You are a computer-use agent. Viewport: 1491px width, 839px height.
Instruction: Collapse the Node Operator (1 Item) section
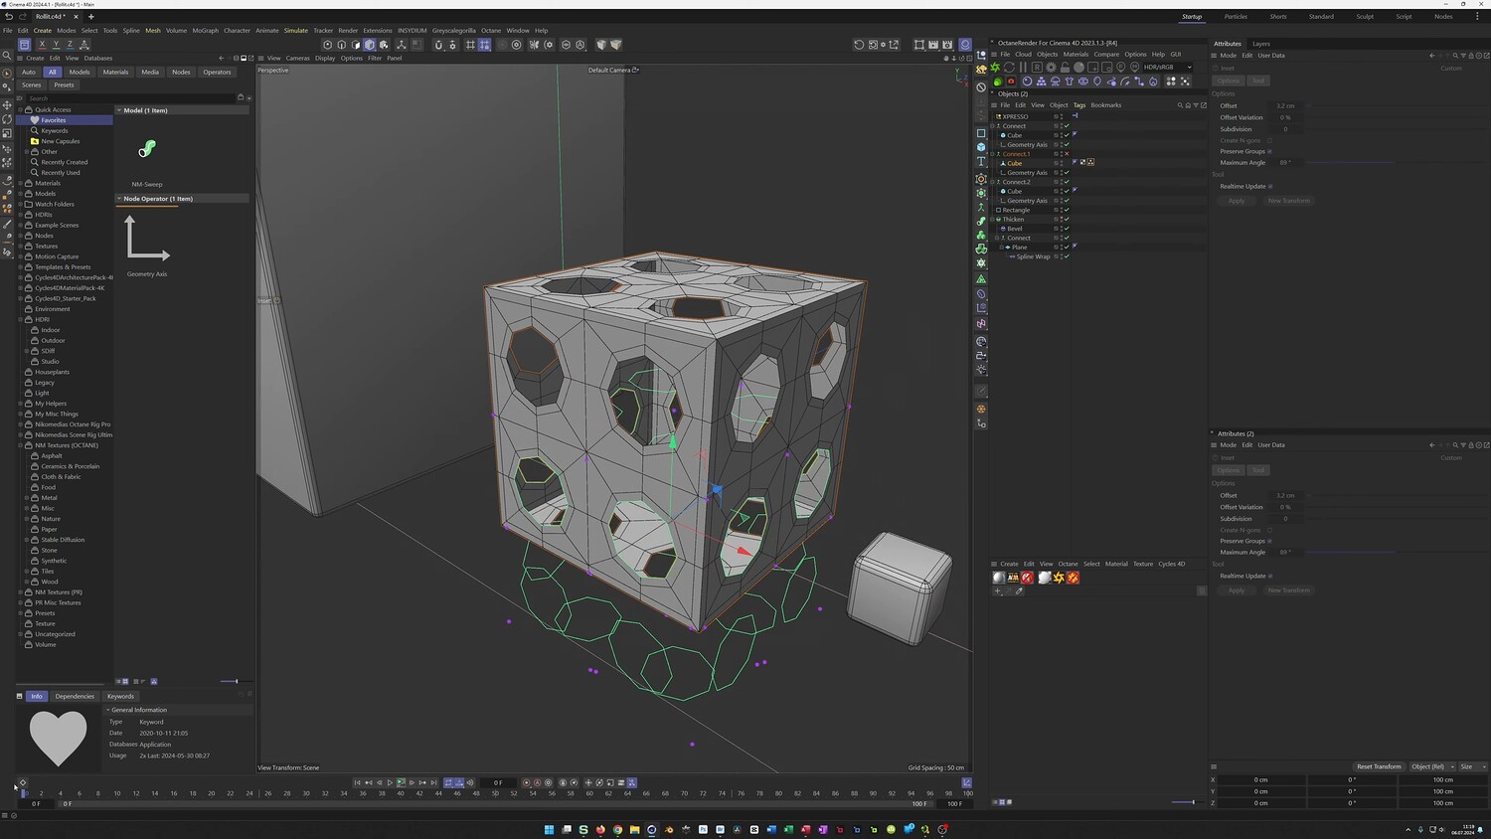pos(119,199)
